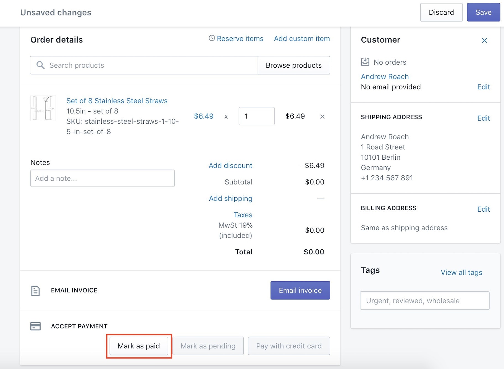
Task: Click the accept payment credit card icon
Action: pos(35,326)
